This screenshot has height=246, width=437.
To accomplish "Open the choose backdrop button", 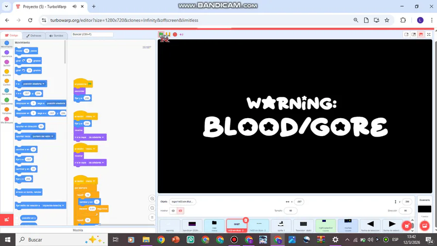I will (424, 226).
